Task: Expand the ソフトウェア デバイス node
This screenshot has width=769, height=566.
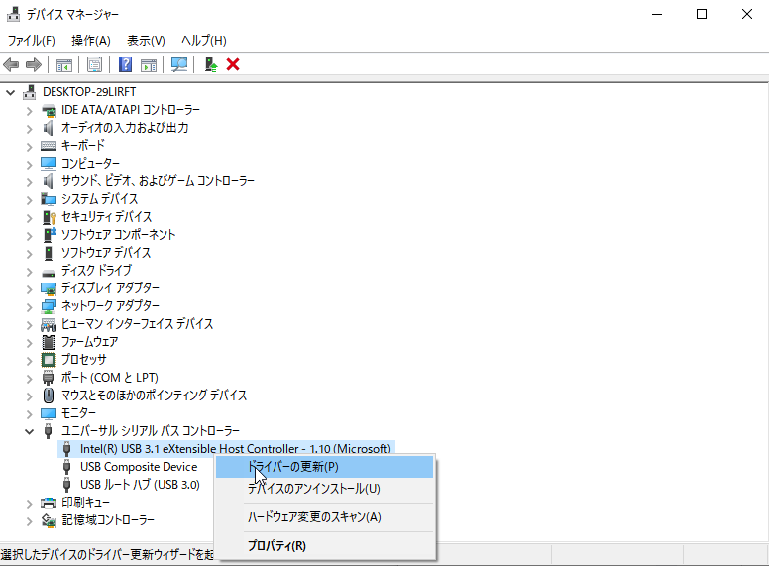Action: 29,253
